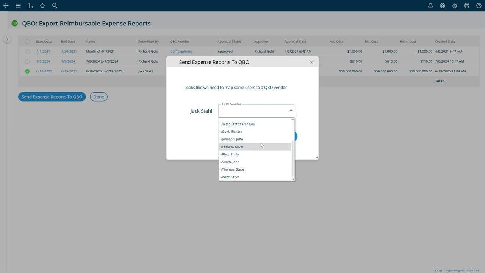This screenshot has width=485, height=273.
Task: Open the Cal Telephone vendor link
Action: (181, 51)
